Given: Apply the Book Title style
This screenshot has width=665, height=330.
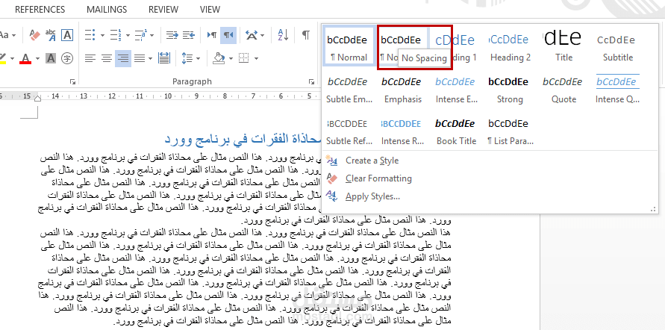Looking at the screenshot, I should click(x=456, y=131).
